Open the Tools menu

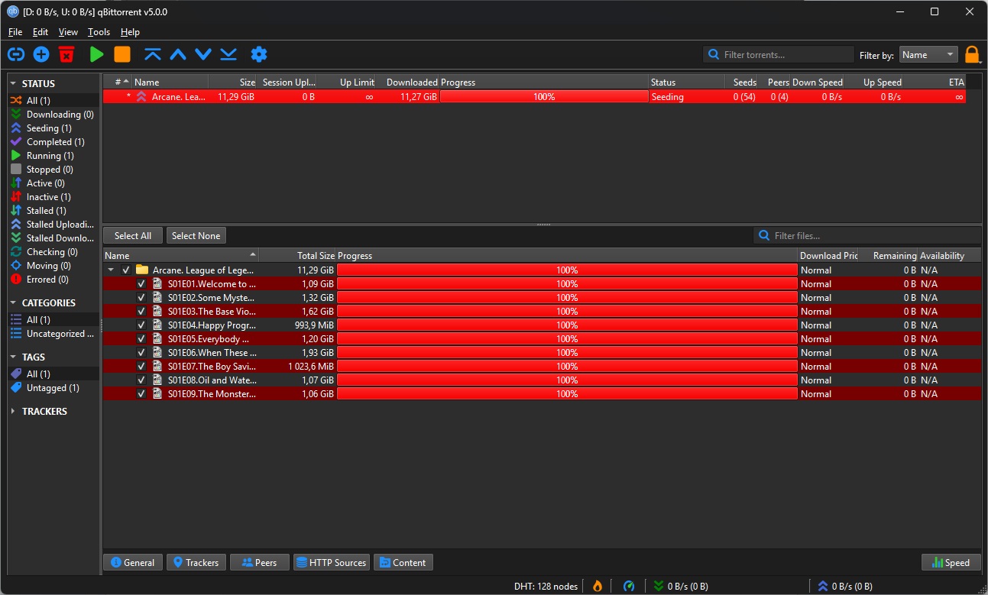pyautogui.click(x=99, y=32)
